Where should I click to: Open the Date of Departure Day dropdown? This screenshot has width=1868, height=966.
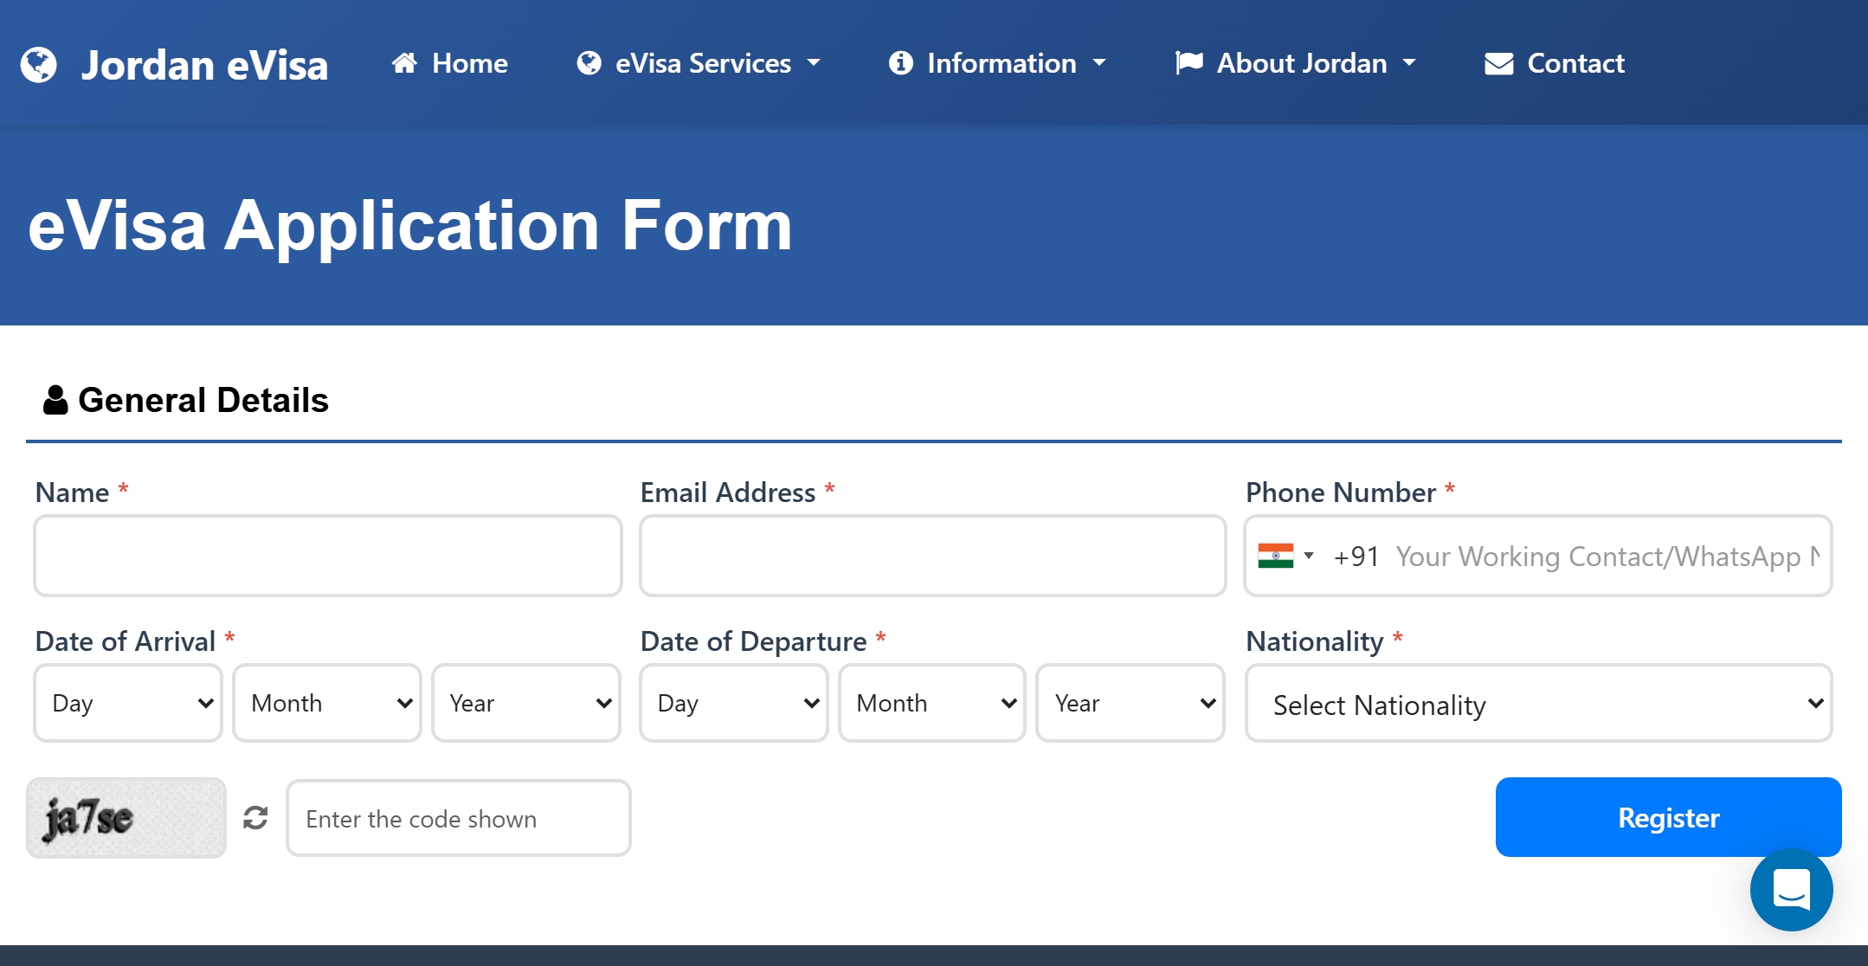point(734,703)
